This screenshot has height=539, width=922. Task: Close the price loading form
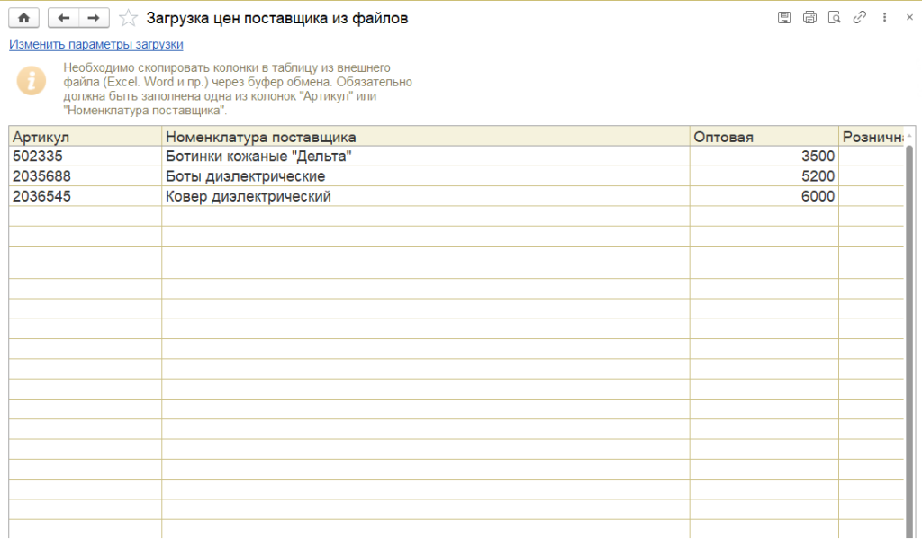pos(908,18)
